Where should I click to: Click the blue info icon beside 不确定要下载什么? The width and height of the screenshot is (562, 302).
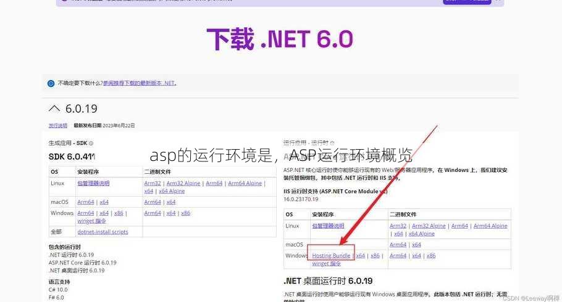51,83
